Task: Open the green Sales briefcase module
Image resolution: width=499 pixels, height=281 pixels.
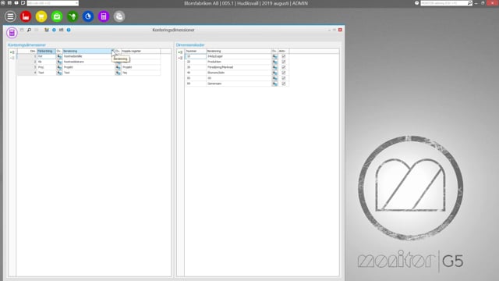Action: coord(57,16)
